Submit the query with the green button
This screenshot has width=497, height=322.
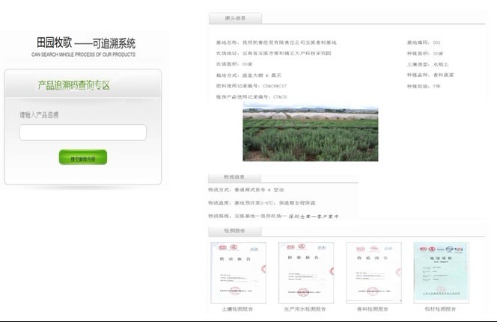(x=83, y=158)
